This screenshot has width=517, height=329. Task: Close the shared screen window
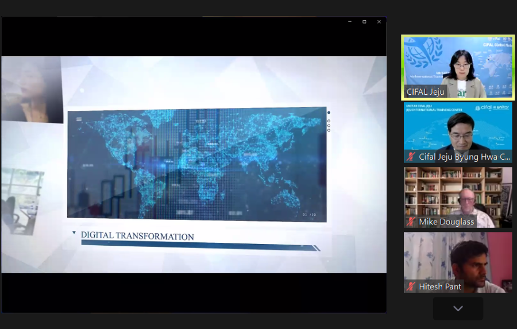click(x=379, y=22)
